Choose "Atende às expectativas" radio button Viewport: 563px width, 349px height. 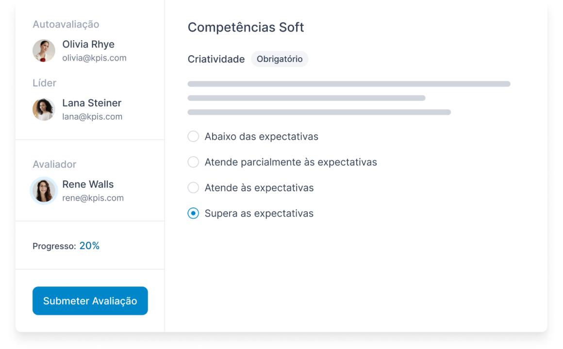(193, 188)
